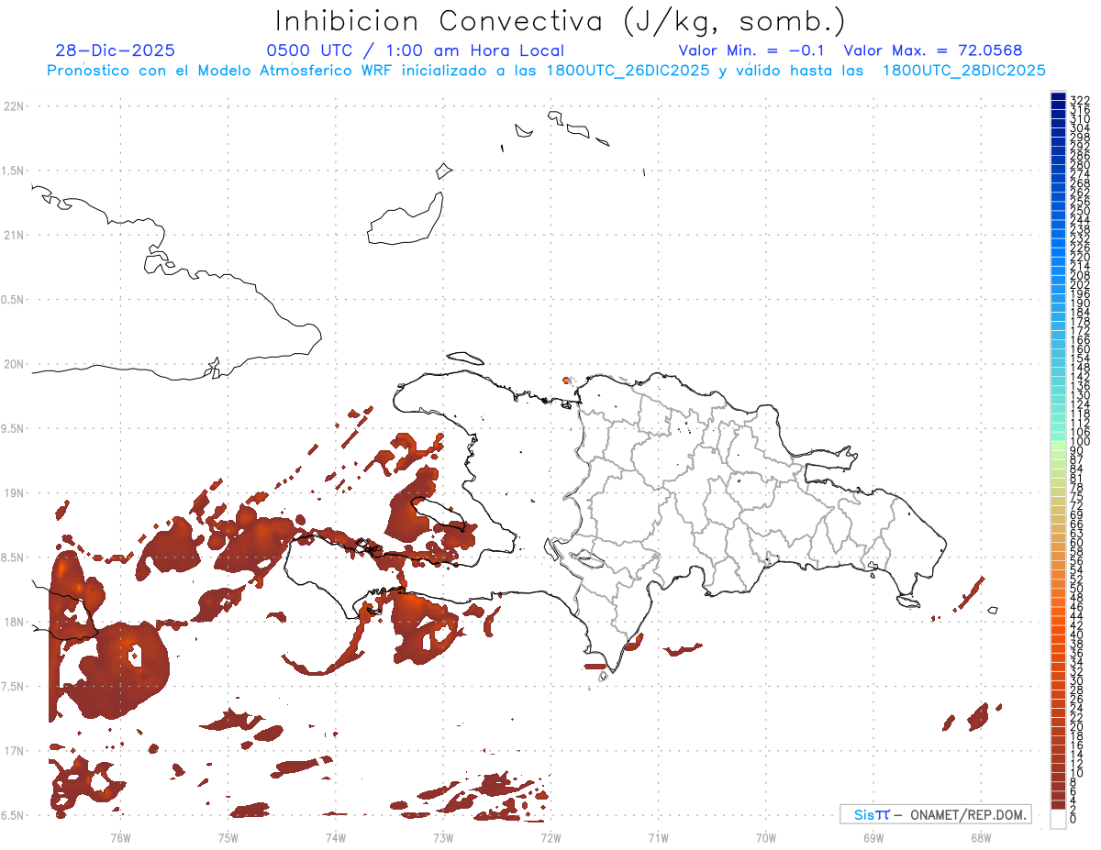Click the '70W' longitude label
This screenshot has width=1101, height=850.
click(766, 836)
